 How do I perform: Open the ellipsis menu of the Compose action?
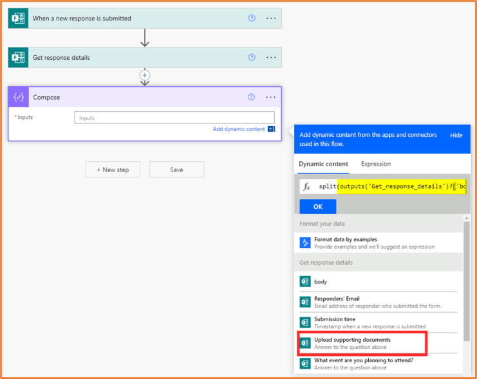point(271,97)
